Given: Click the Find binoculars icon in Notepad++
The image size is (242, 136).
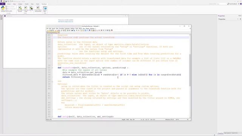Looking at the screenshot, I should (x=72, y=31).
